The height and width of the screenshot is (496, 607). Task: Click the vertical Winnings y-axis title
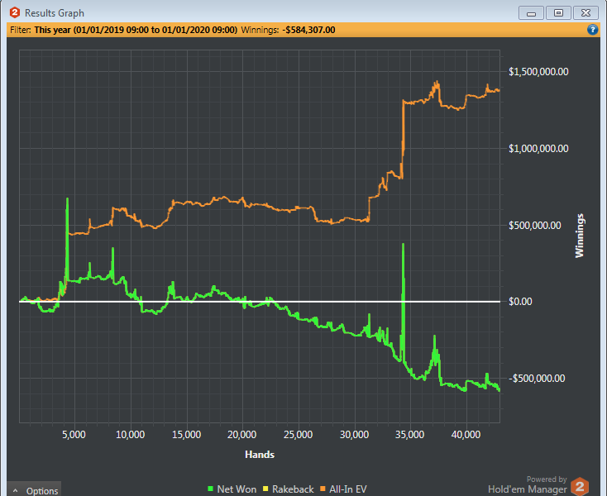[580, 236]
